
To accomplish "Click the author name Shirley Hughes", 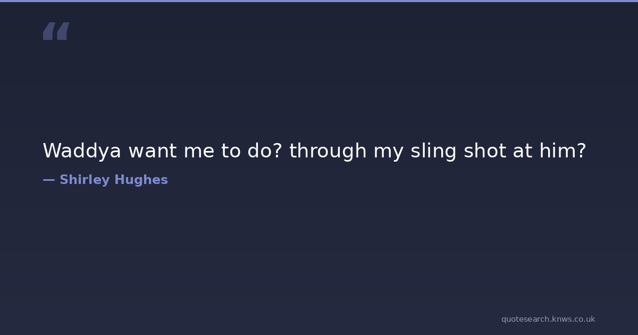I will pos(113,180).
